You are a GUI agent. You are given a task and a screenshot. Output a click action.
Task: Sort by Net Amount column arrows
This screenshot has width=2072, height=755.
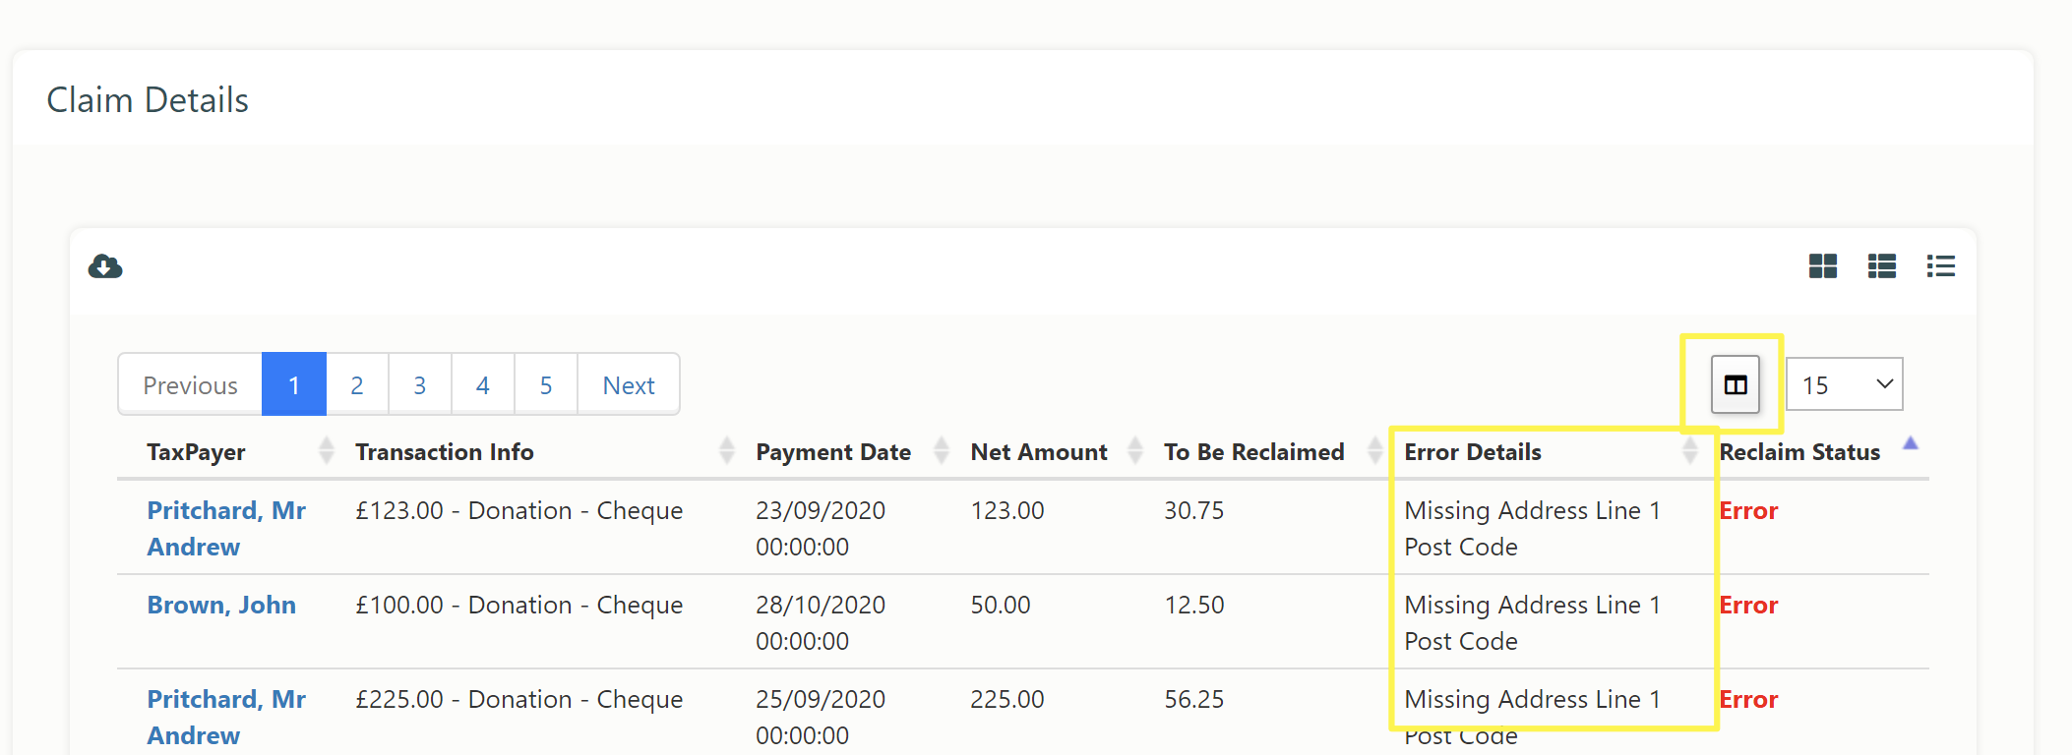(1135, 451)
